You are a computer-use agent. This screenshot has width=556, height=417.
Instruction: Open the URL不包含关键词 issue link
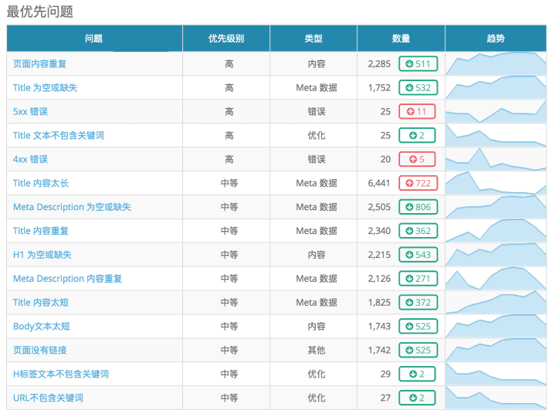point(48,398)
